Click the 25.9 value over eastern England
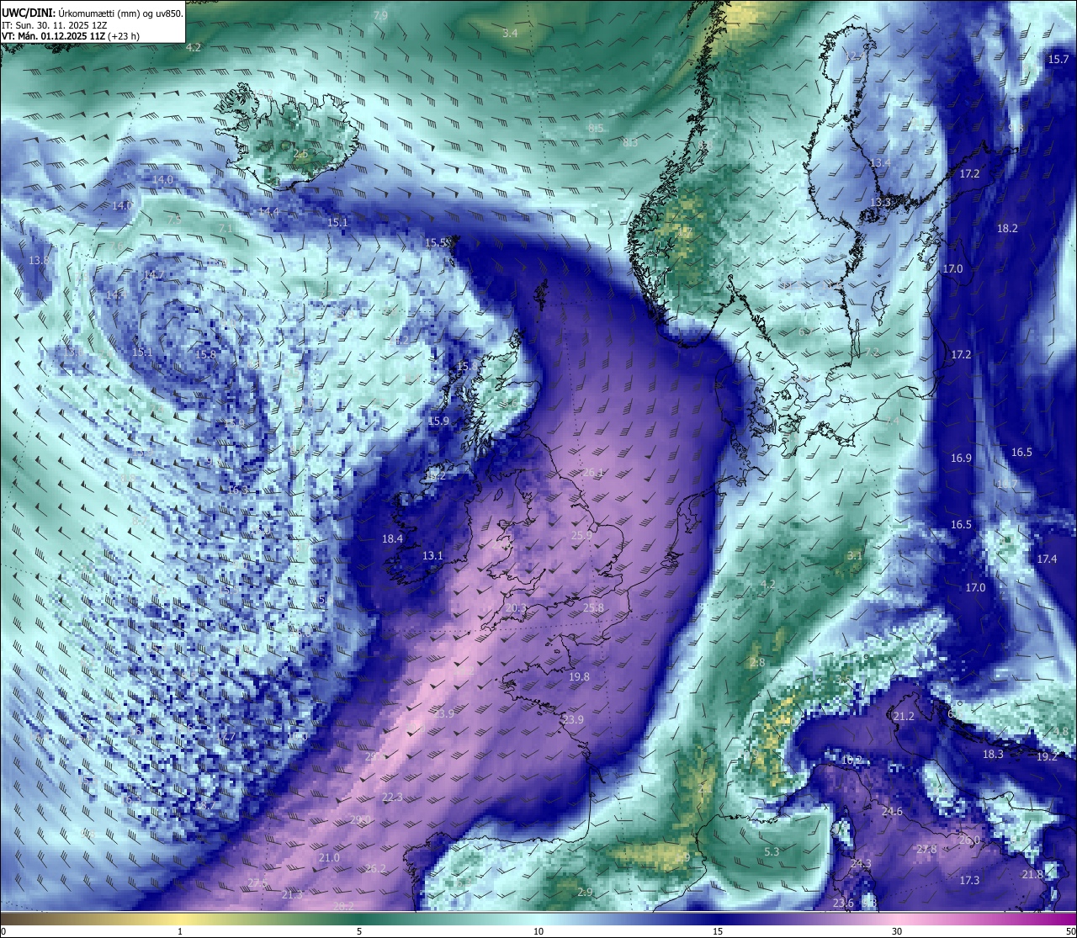Viewport: 1077px width, 938px height. [x=581, y=534]
